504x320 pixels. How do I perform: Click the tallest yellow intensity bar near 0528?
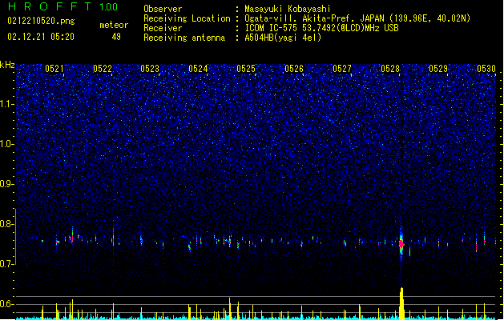coord(401,303)
